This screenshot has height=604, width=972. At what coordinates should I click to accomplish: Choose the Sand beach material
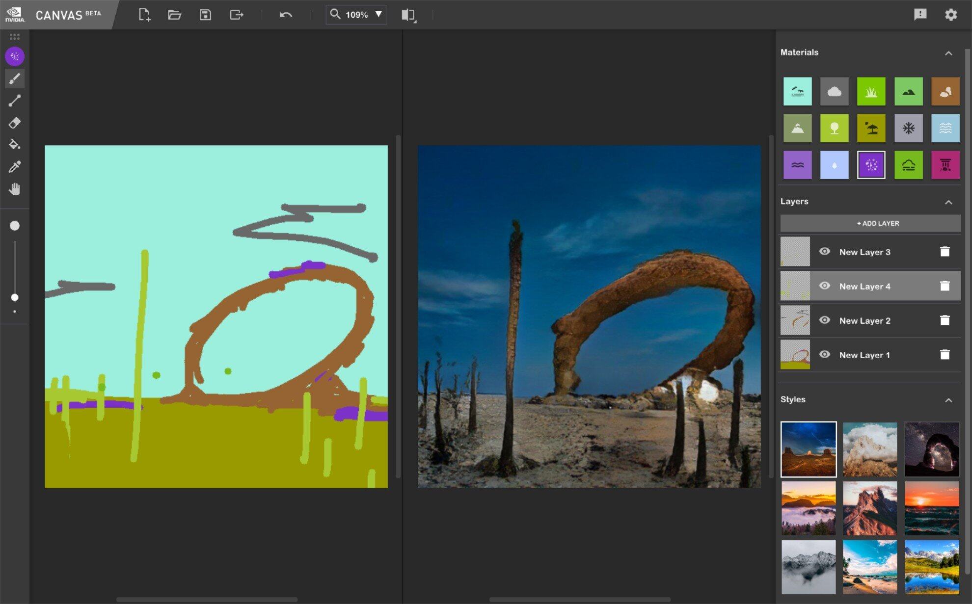871,128
